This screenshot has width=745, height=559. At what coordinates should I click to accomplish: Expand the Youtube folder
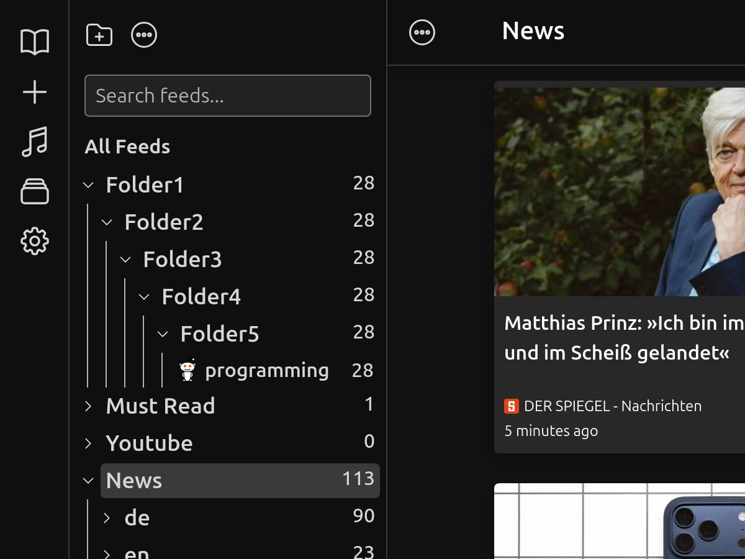click(x=88, y=443)
